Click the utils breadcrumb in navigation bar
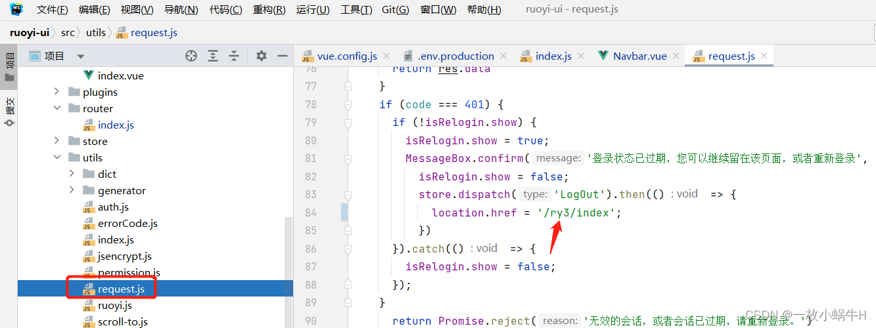 pos(95,32)
